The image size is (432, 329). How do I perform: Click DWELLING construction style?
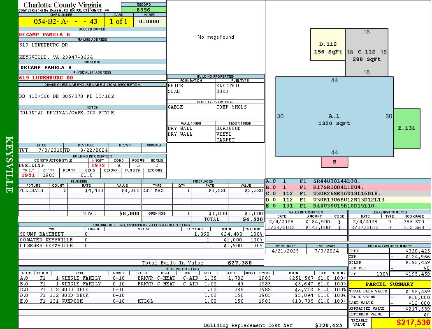click(31, 165)
